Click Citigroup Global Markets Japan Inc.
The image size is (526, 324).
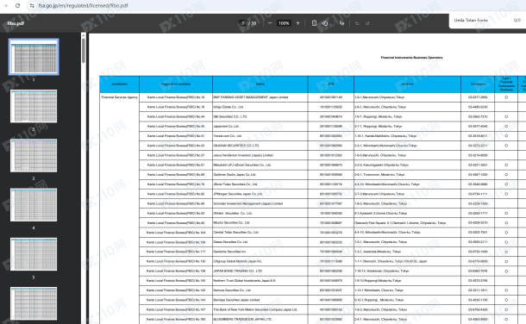237,261
